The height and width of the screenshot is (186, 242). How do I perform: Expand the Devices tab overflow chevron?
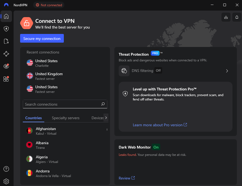106,118
